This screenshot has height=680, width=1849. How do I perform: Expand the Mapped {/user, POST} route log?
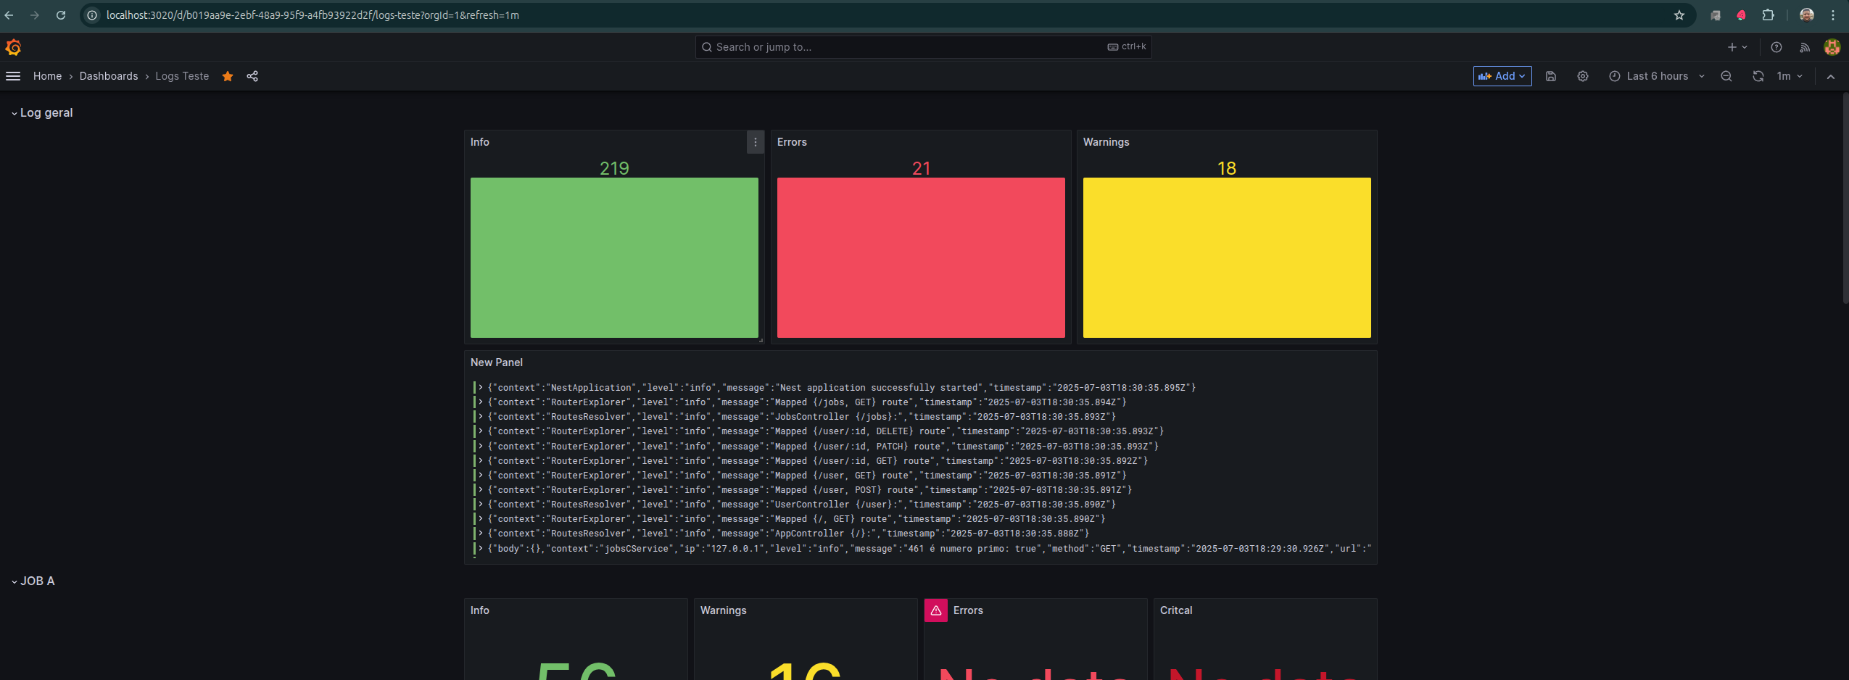(x=480, y=490)
